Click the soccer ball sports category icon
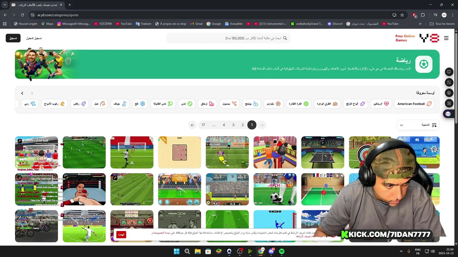Viewport: 458px width, 257px height. (x=424, y=64)
